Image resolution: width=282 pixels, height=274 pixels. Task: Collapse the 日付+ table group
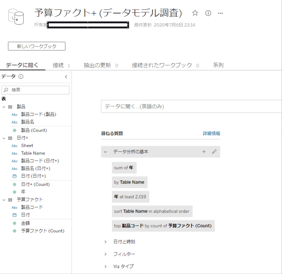click(4, 138)
